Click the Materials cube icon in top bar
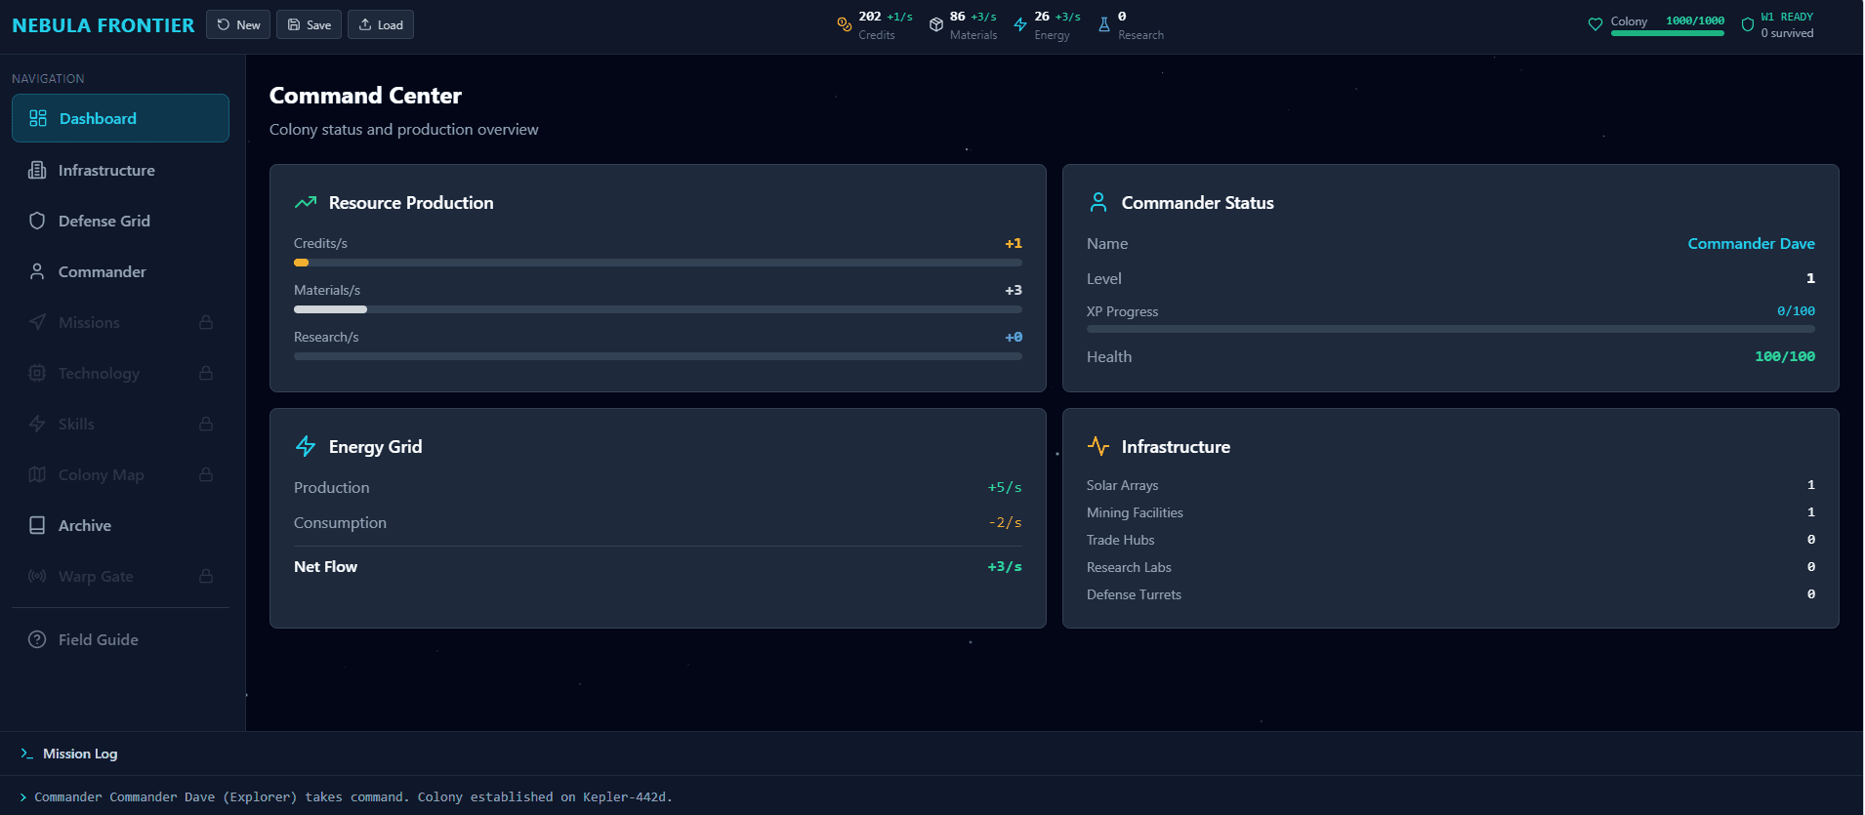 pos(936,24)
